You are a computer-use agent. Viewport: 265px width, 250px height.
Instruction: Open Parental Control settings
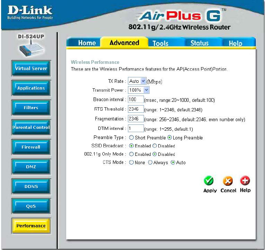[x=31, y=127]
